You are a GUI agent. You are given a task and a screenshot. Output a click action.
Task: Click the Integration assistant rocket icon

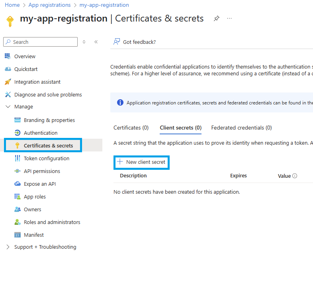(8, 82)
